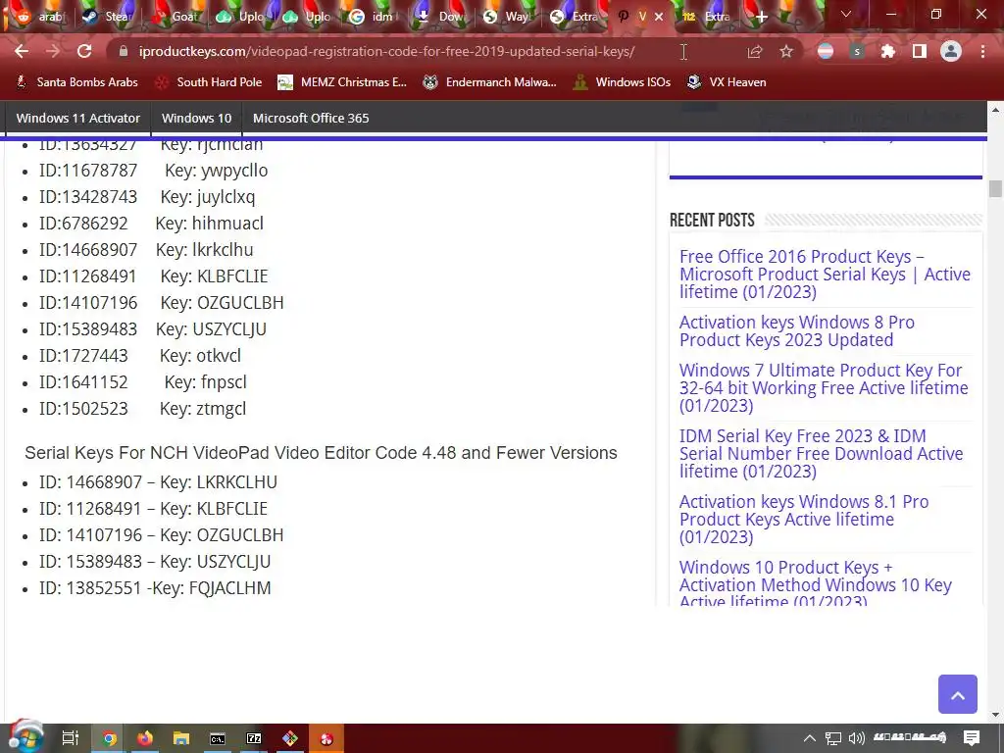The height and width of the screenshot is (753, 1004).
Task: Launch Firefox from the taskbar
Action: [145, 738]
